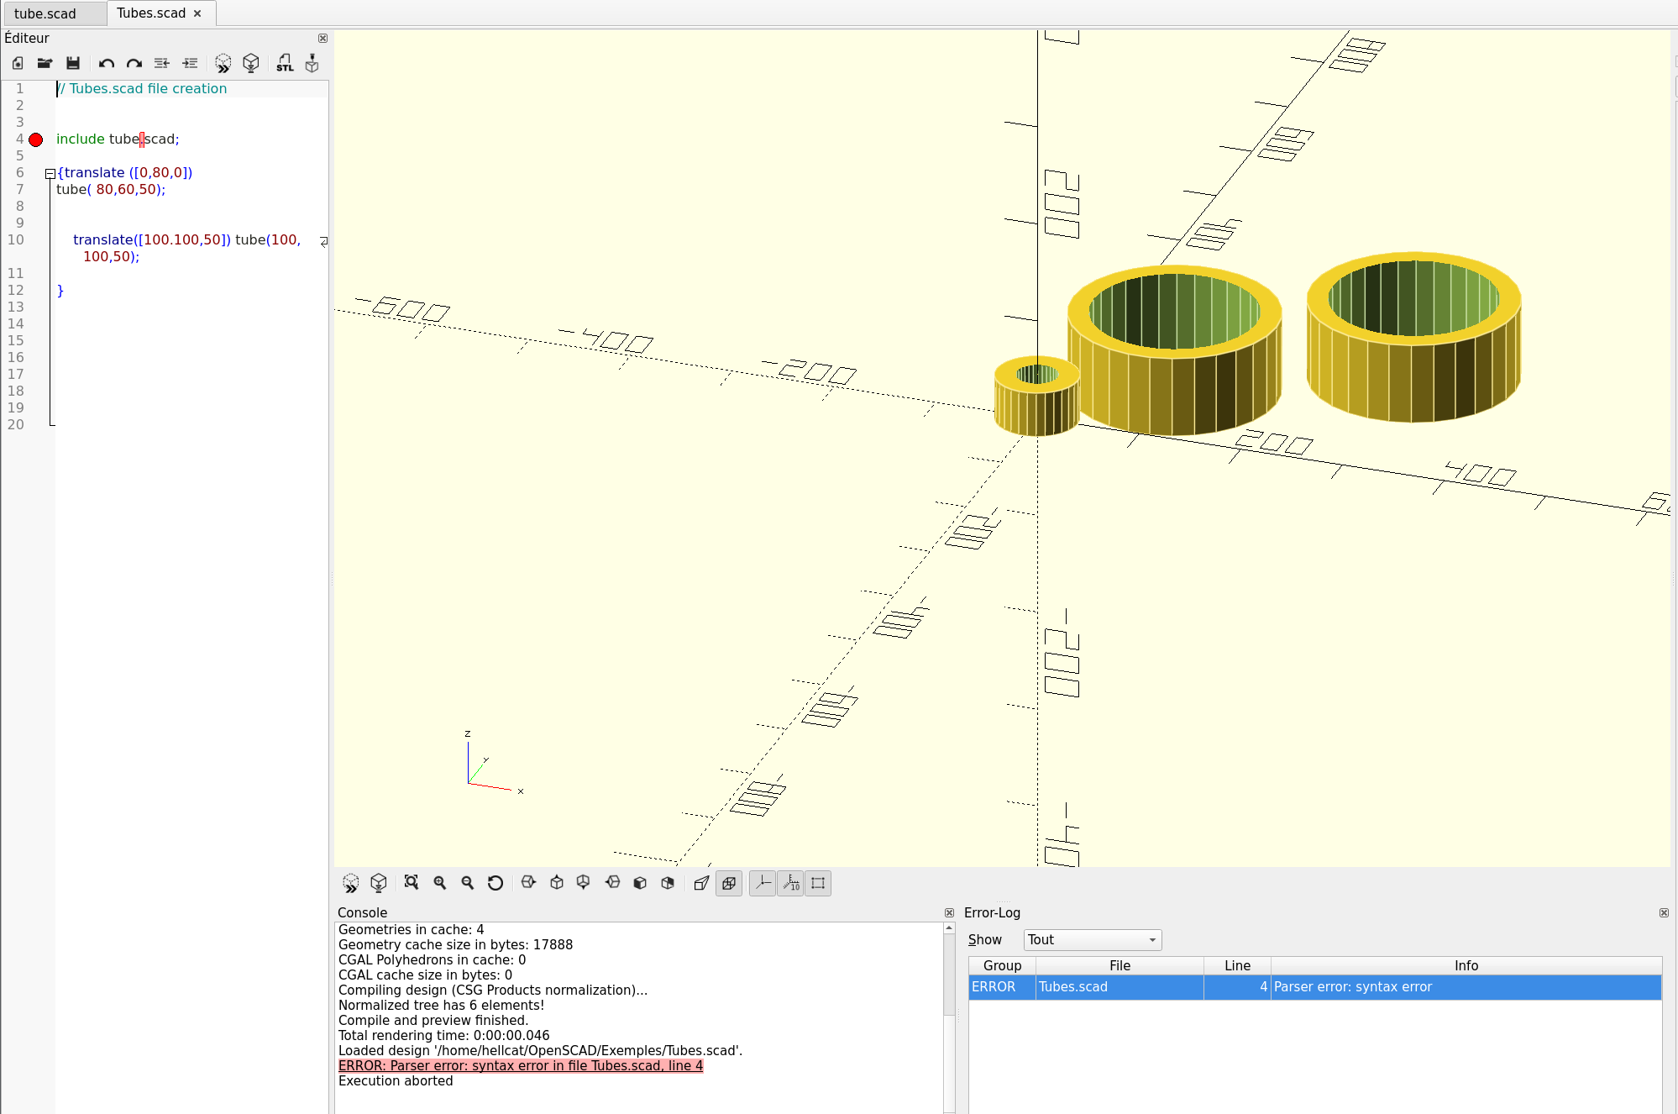Viewport: 1678px width, 1114px height.
Task: Close the Tubes.scad tab
Action: click(x=197, y=13)
